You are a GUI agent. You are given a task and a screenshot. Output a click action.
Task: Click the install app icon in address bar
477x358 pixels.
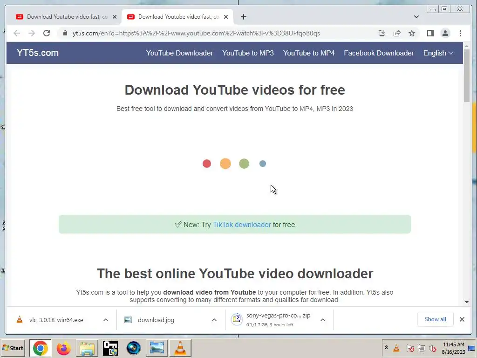pos(382,33)
